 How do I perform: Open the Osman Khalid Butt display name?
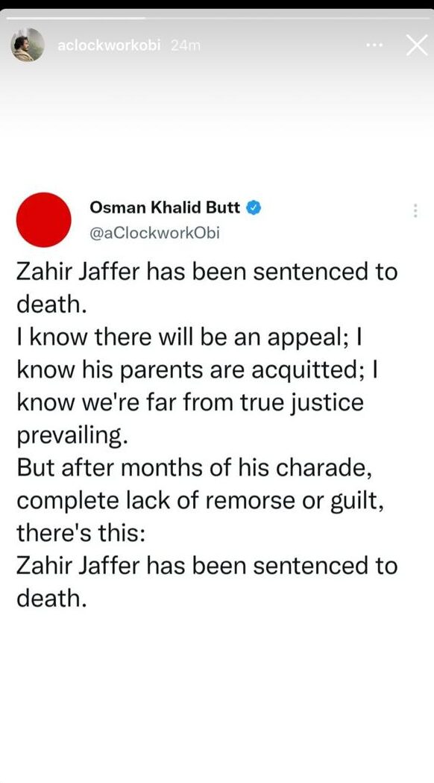click(x=165, y=208)
